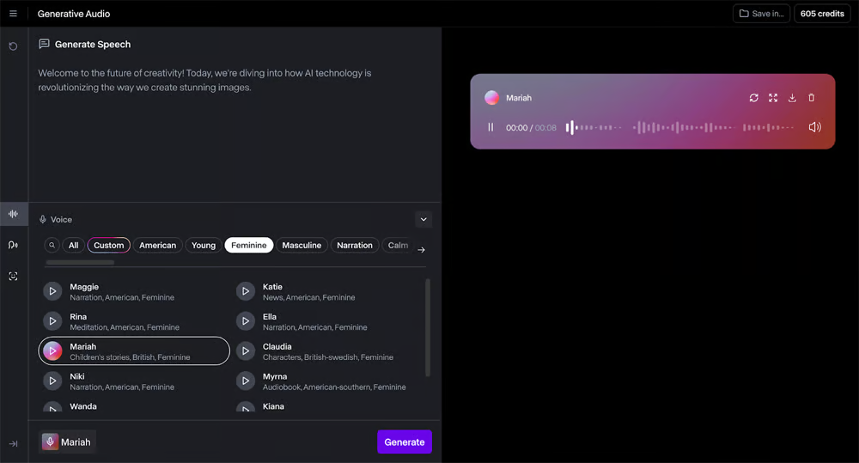
Task: Toggle the Custom voice filter
Action: (109, 246)
